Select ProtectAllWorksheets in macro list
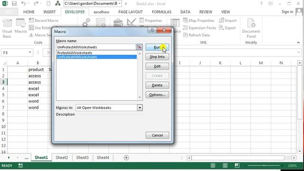Screen dimensions: 304x171 [x=96, y=53]
